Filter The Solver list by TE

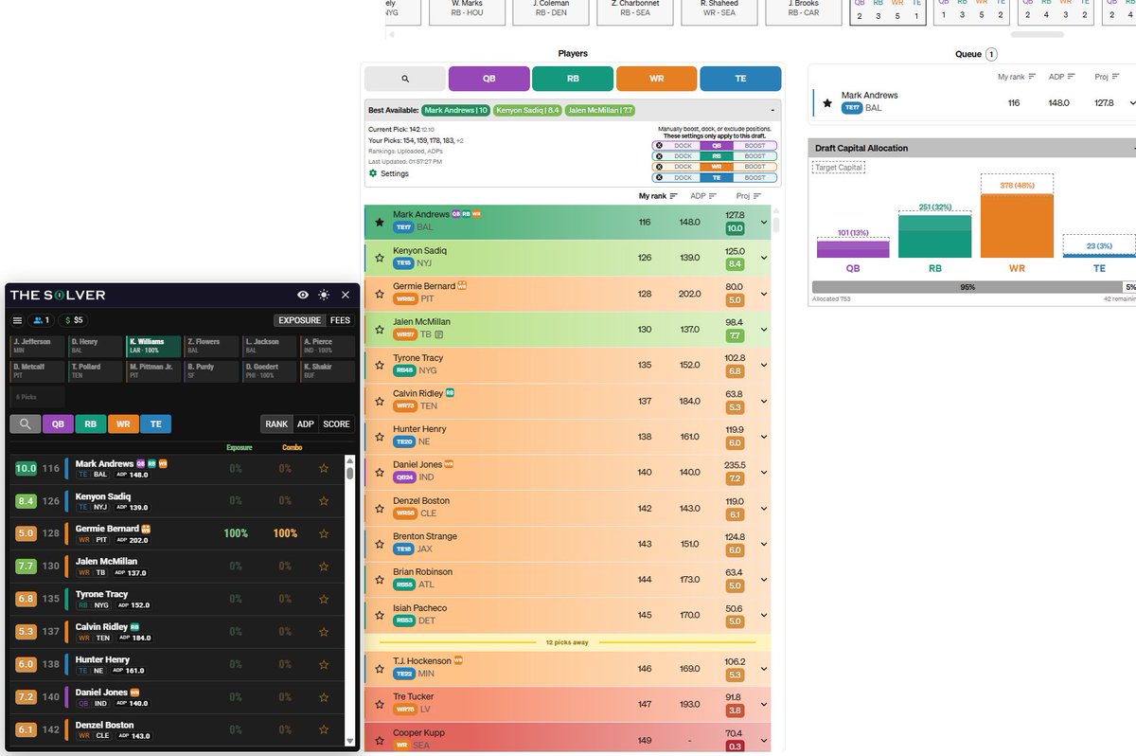[156, 424]
